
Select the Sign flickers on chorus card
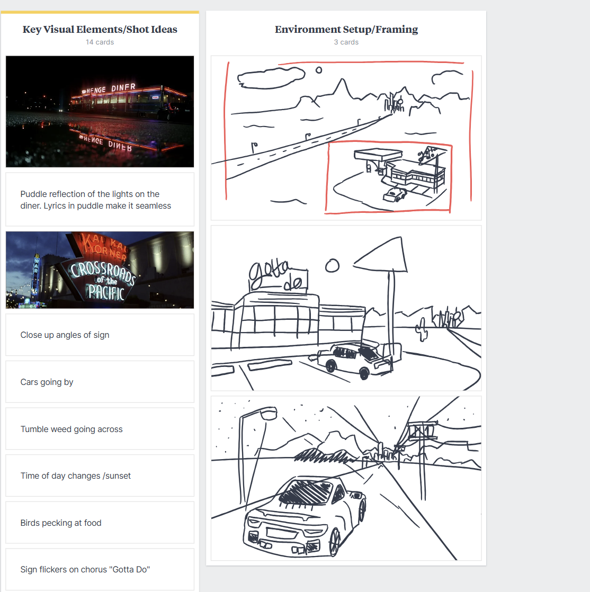click(100, 570)
